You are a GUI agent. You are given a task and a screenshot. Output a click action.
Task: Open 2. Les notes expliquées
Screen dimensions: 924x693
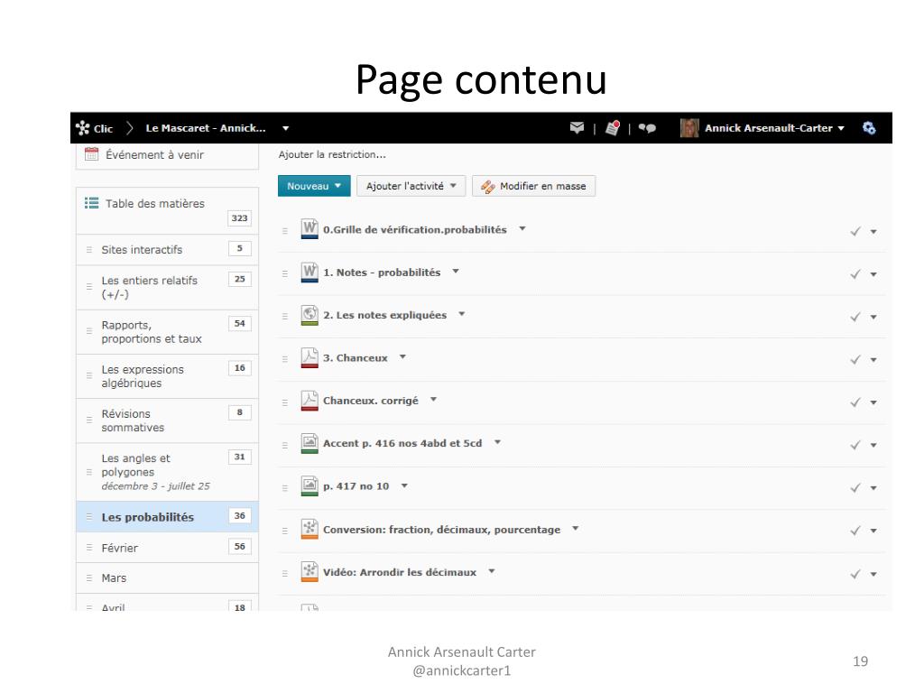point(384,315)
